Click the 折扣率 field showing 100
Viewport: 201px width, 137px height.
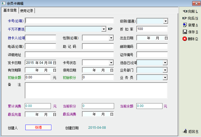152,29
